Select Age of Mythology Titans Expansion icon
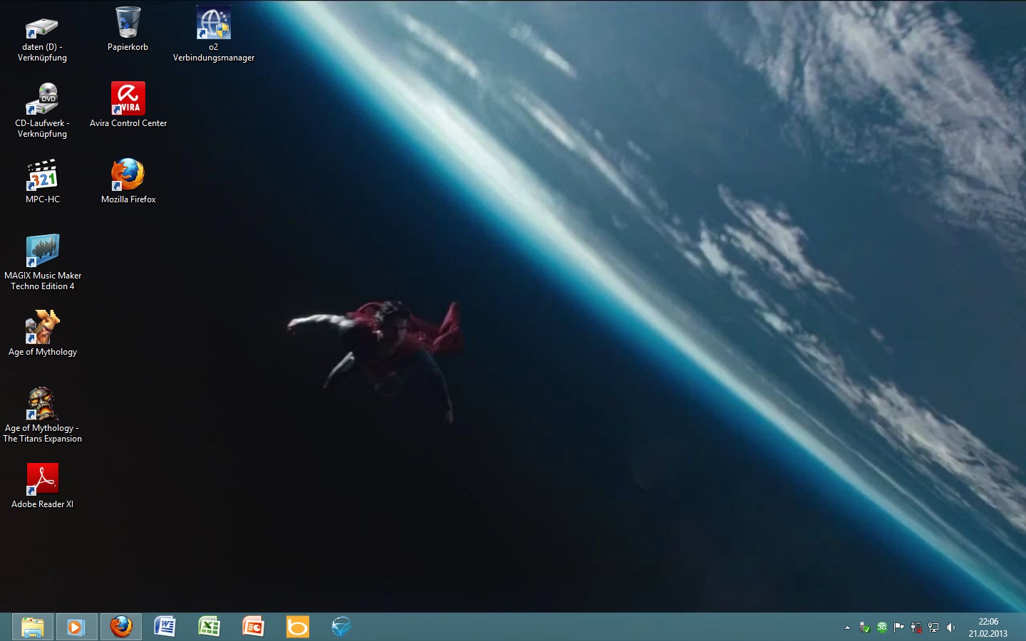This screenshot has width=1026, height=641. pos(42,404)
